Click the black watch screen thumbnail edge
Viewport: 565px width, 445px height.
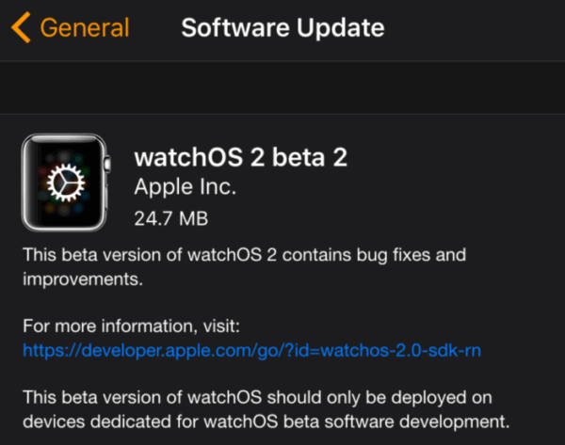click(x=32, y=181)
